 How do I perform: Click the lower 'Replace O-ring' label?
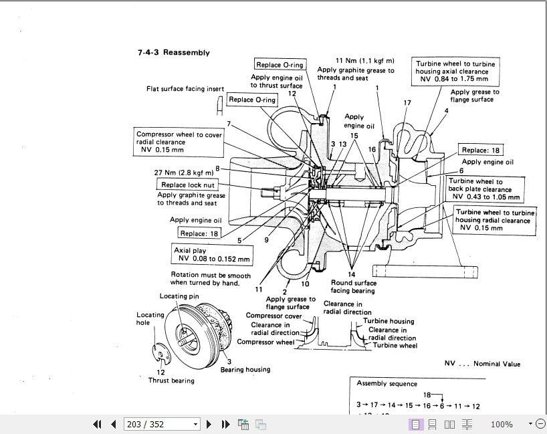click(x=252, y=100)
